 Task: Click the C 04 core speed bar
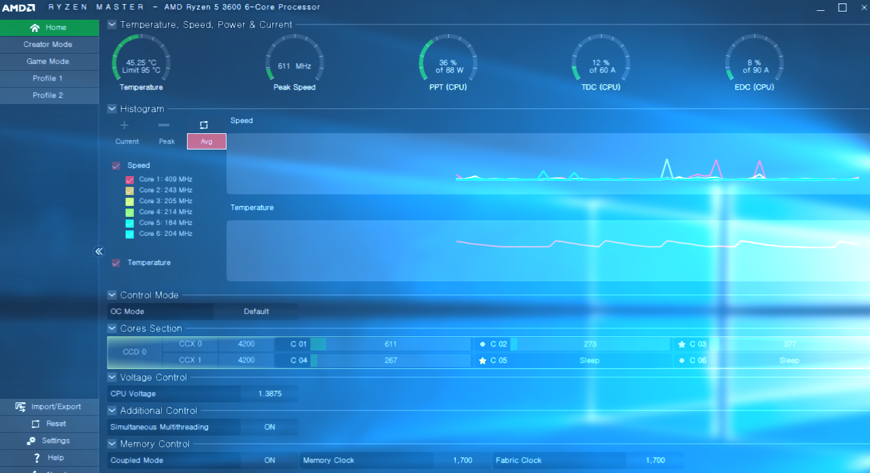click(390, 361)
